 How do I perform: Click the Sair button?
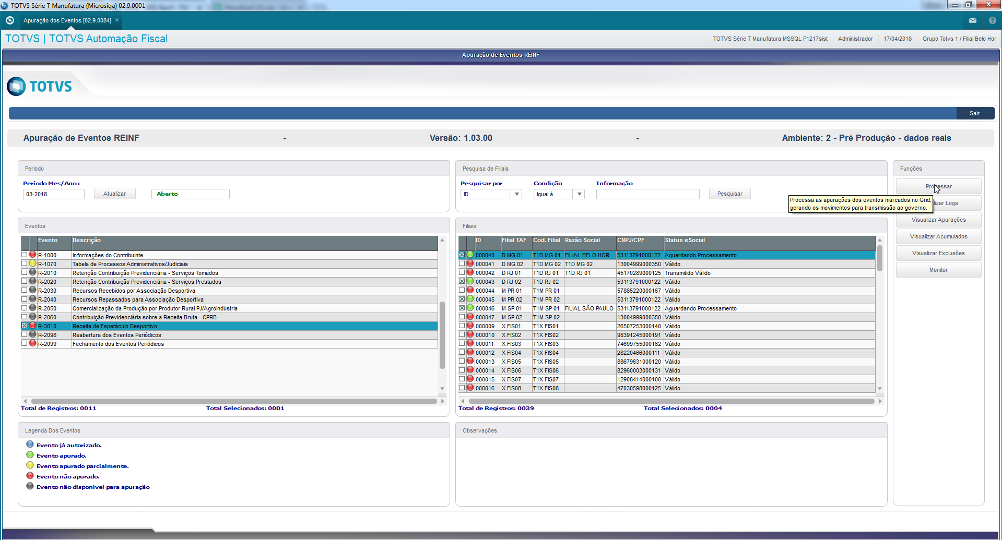click(x=974, y=113)
